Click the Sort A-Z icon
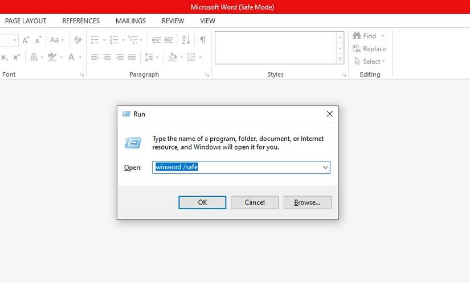 click(186, 40)
